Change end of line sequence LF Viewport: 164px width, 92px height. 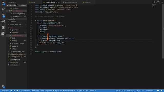click(x=143, y=91)
